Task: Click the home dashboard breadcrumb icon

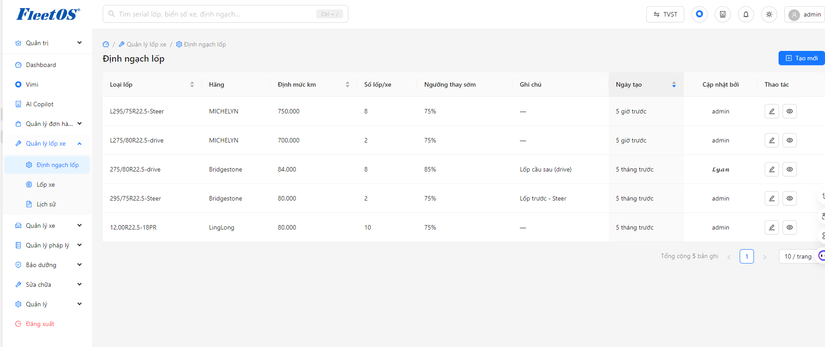Action: click(106, 44)
